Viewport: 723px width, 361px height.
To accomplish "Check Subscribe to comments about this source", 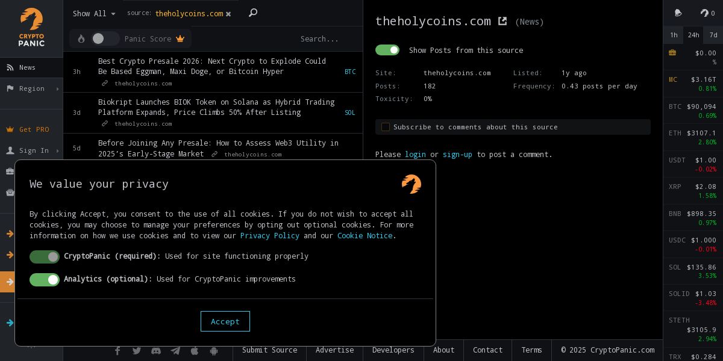I will coord(386,127).
